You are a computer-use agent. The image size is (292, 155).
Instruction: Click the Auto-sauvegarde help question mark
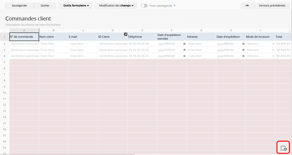[x=174, y=6]
